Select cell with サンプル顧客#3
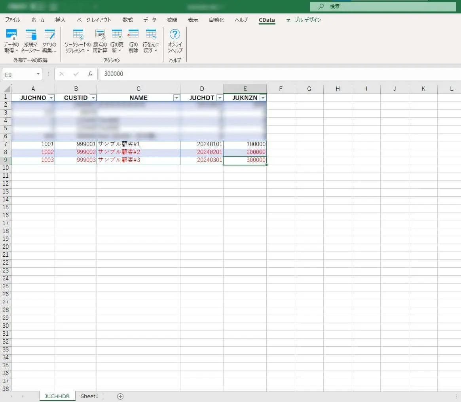The width and height of the screenshot is (461, 402). 138,160
